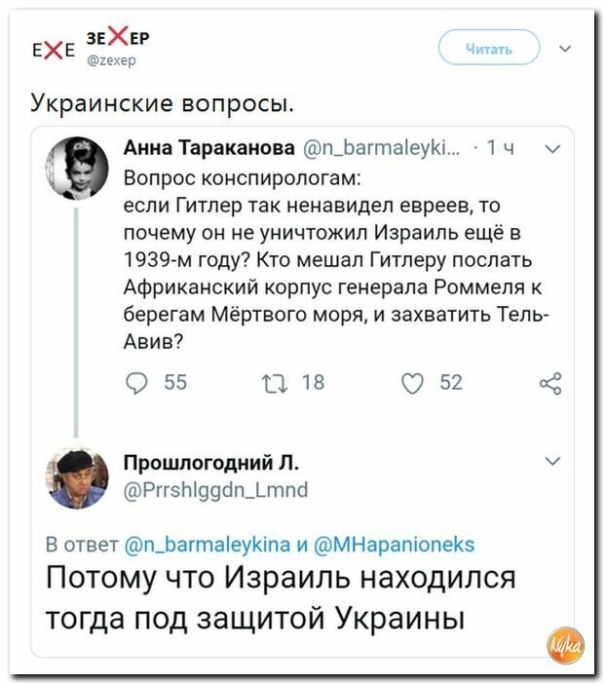Open the @n_barmaleykina mention link
Viewport: 605px width, 685px height.
tap(208, 545)
